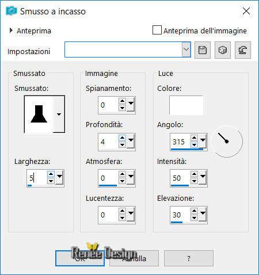The height and width of the screenshot is (275, 259).
Task: Confirm with the OK button
Action: tap(80, 258)
